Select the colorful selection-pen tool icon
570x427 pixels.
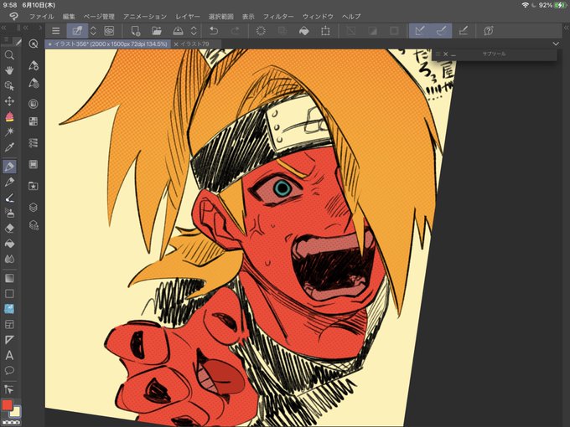pyautogui.click(x=9, y=116)
